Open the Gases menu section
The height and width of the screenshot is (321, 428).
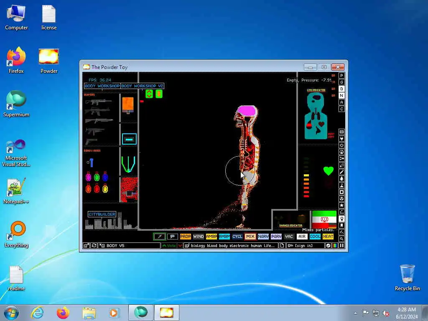tap(341, 172)
